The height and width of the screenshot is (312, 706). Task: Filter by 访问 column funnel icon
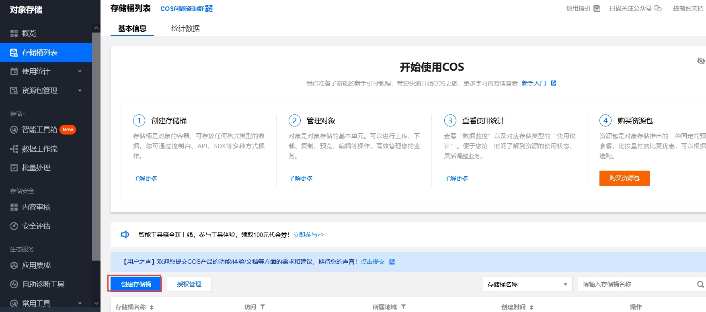(x=263, y=307)
